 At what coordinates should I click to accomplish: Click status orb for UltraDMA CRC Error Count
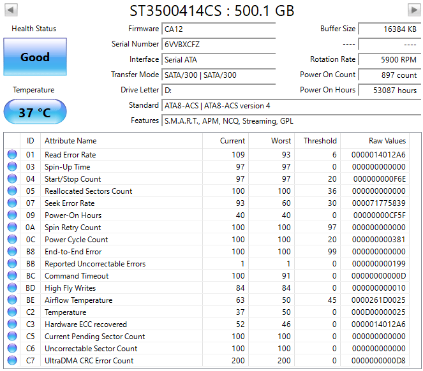pyautogui.click(x=12, y=361)
